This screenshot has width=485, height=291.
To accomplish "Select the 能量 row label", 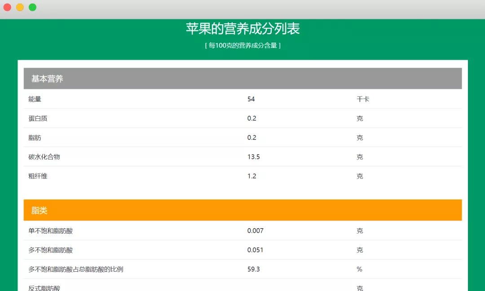I will (x=35, y=99).
